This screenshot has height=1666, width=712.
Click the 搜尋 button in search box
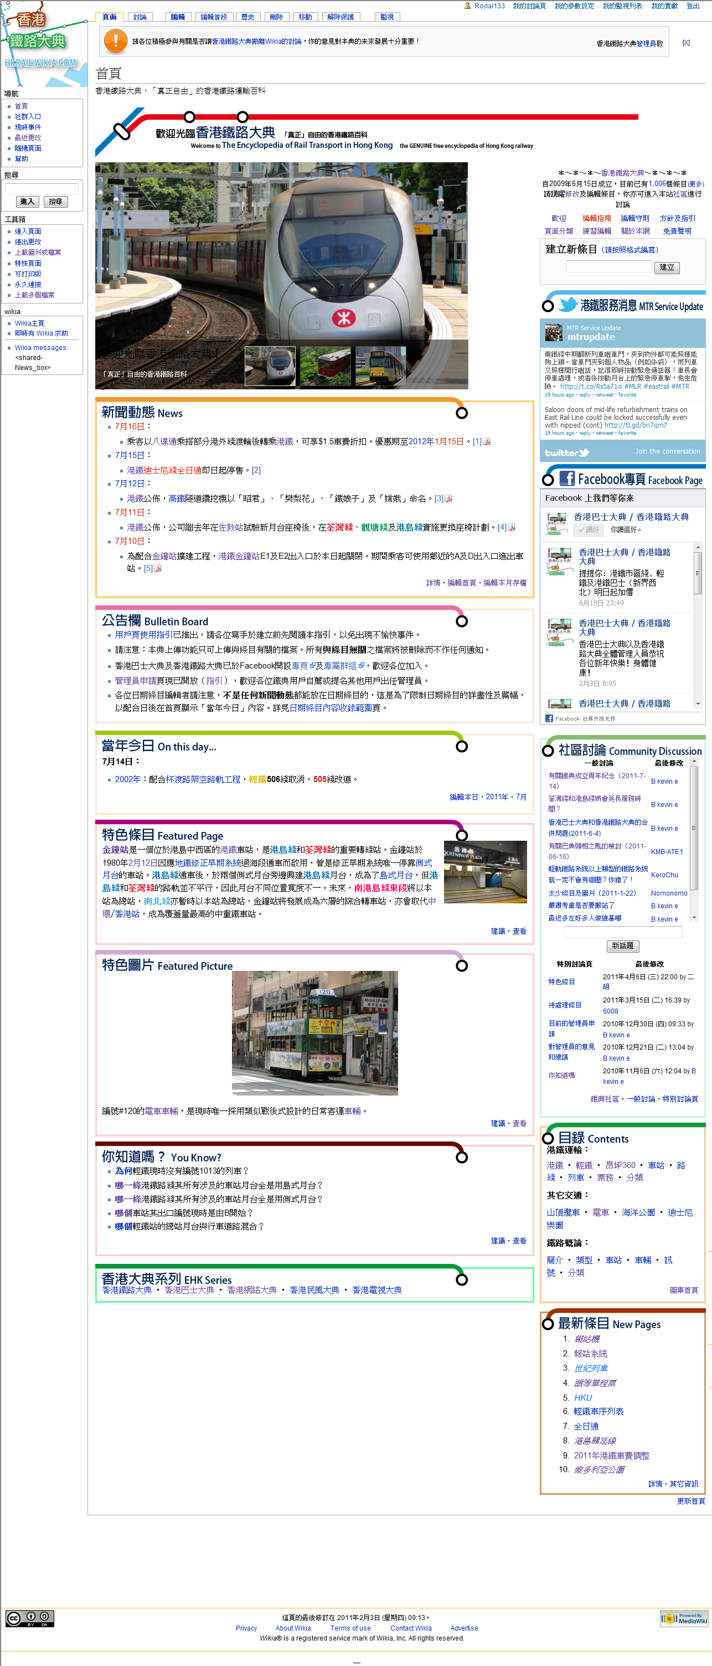pos(55,202)
